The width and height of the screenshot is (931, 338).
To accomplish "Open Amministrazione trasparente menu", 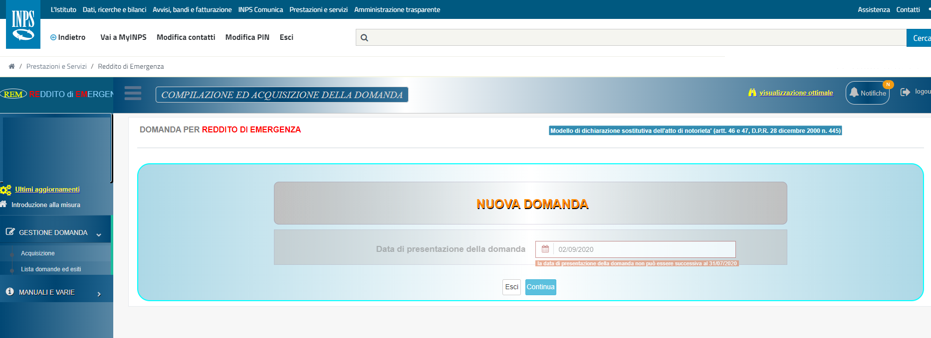I will tap(397, 9).
